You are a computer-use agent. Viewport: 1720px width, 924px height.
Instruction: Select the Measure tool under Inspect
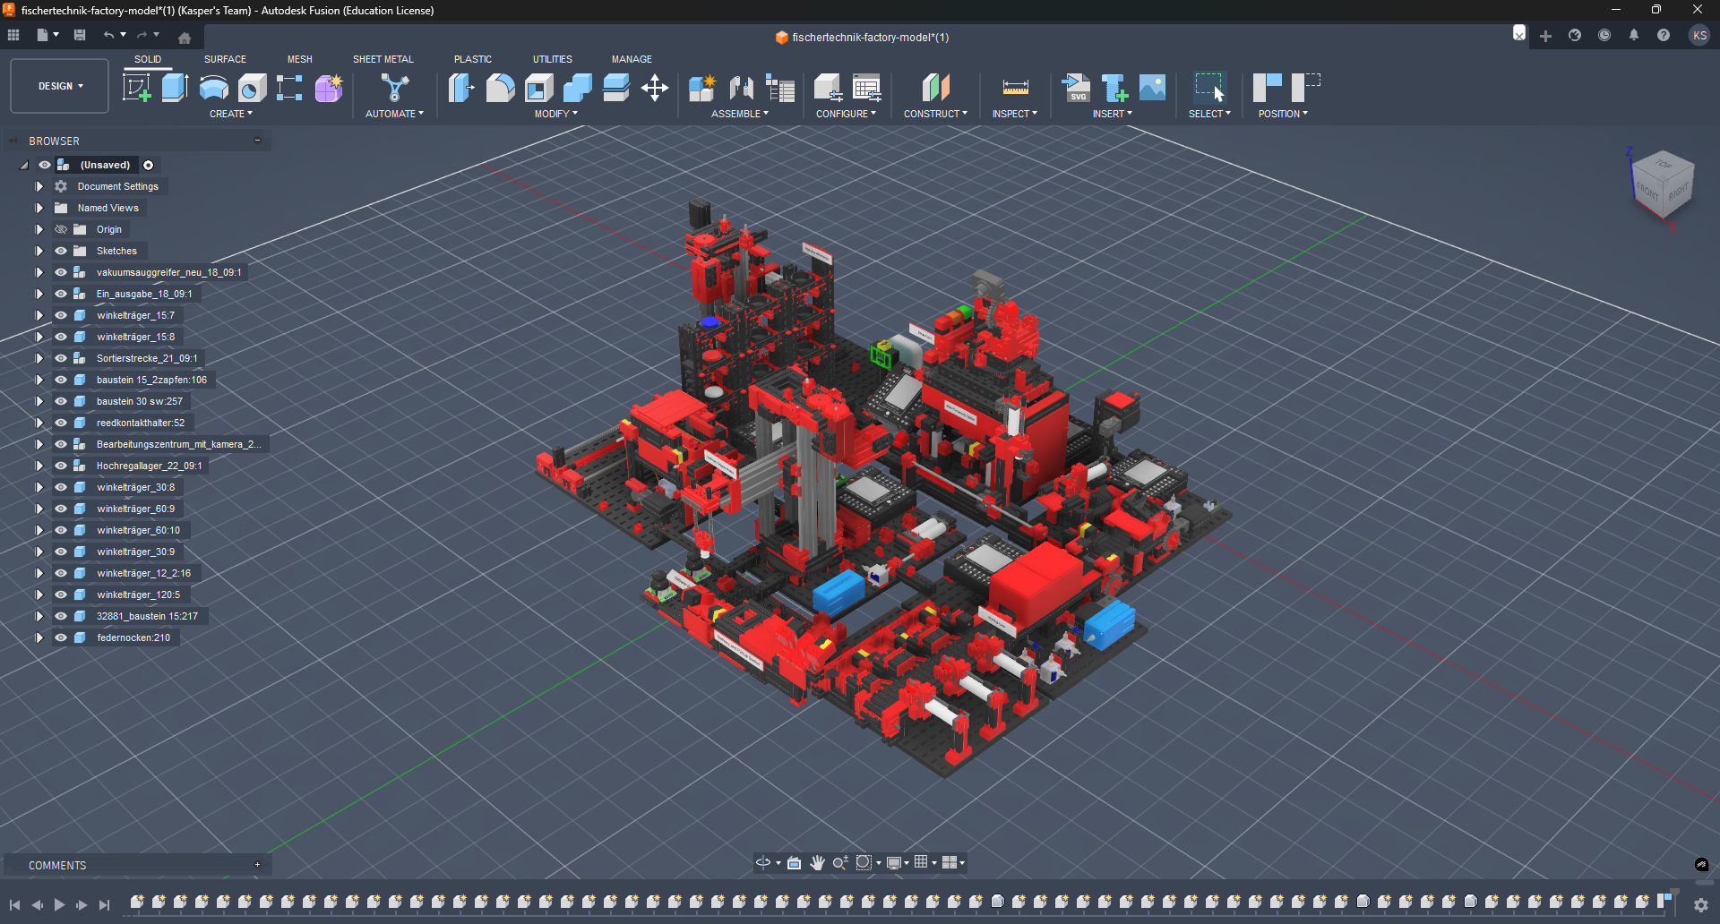point(1013,89)
